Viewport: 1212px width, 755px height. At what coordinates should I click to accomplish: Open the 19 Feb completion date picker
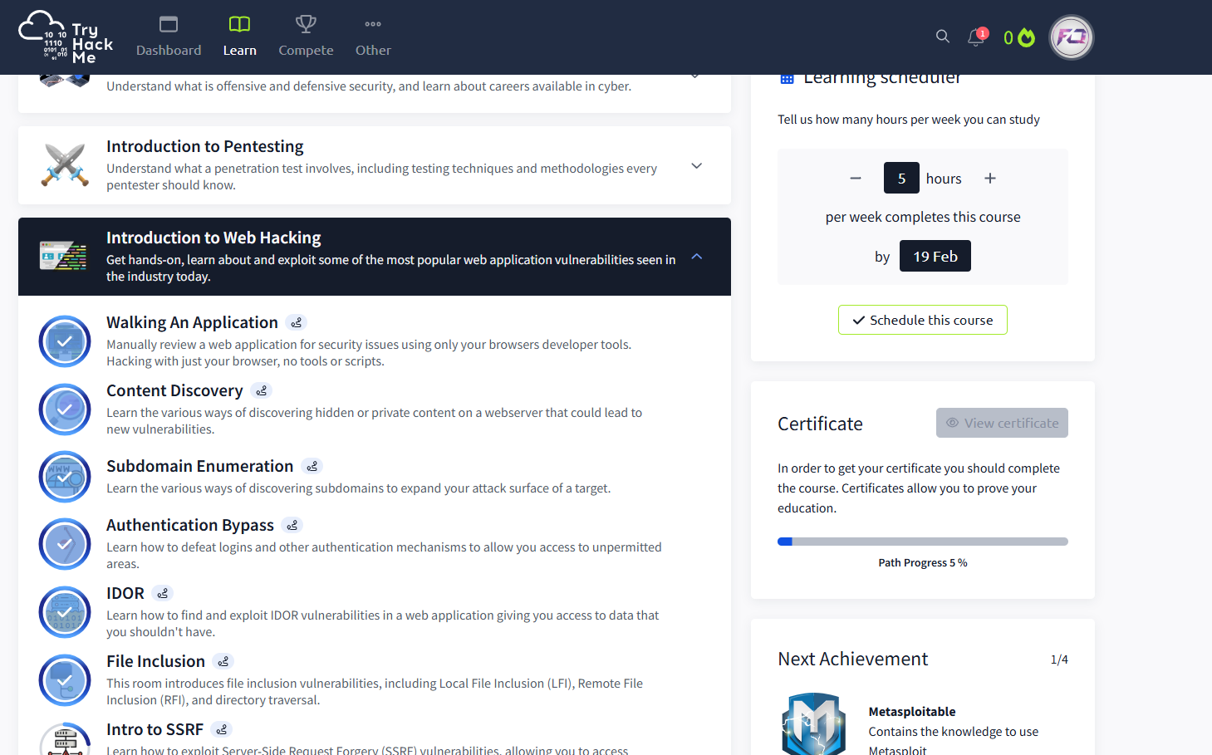[935, 257]
